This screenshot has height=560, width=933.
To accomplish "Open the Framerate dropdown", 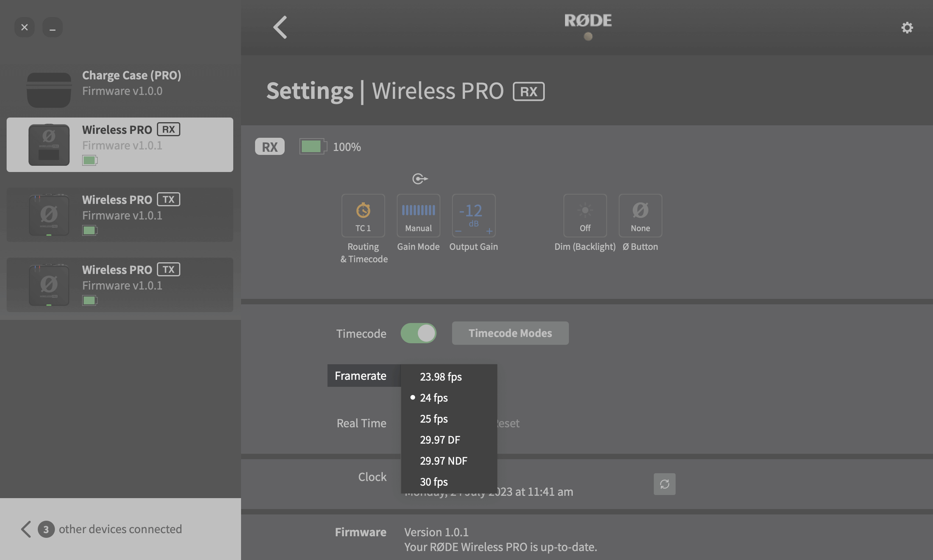I will point(360,376).
